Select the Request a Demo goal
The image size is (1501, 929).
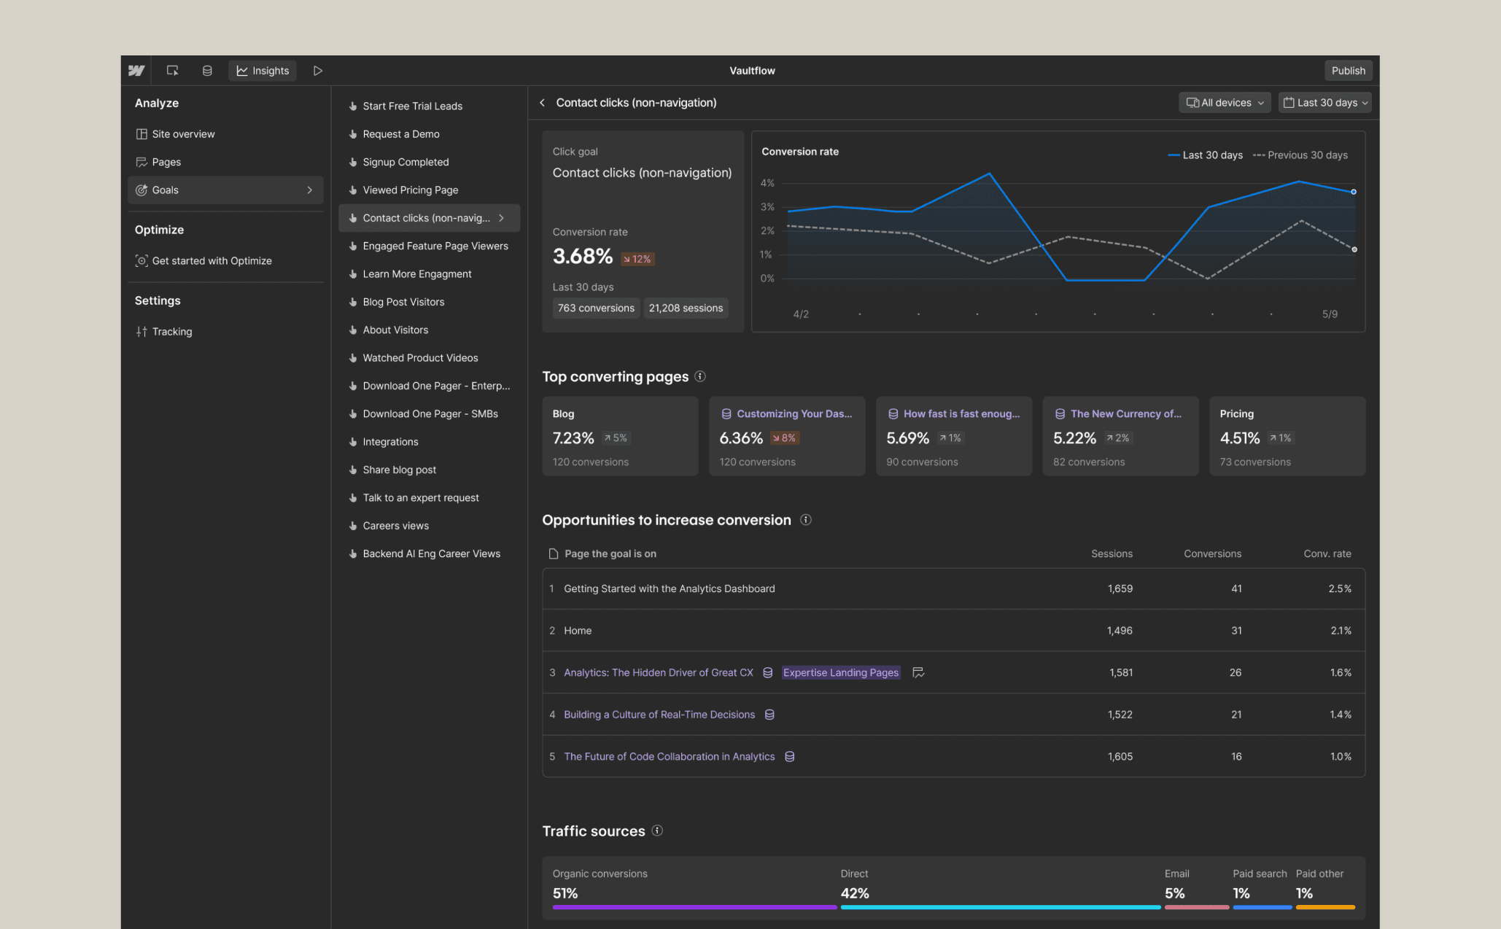(x=429, y=134)
